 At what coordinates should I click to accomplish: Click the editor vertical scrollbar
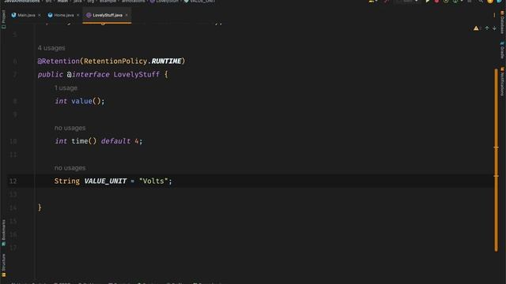496,160
